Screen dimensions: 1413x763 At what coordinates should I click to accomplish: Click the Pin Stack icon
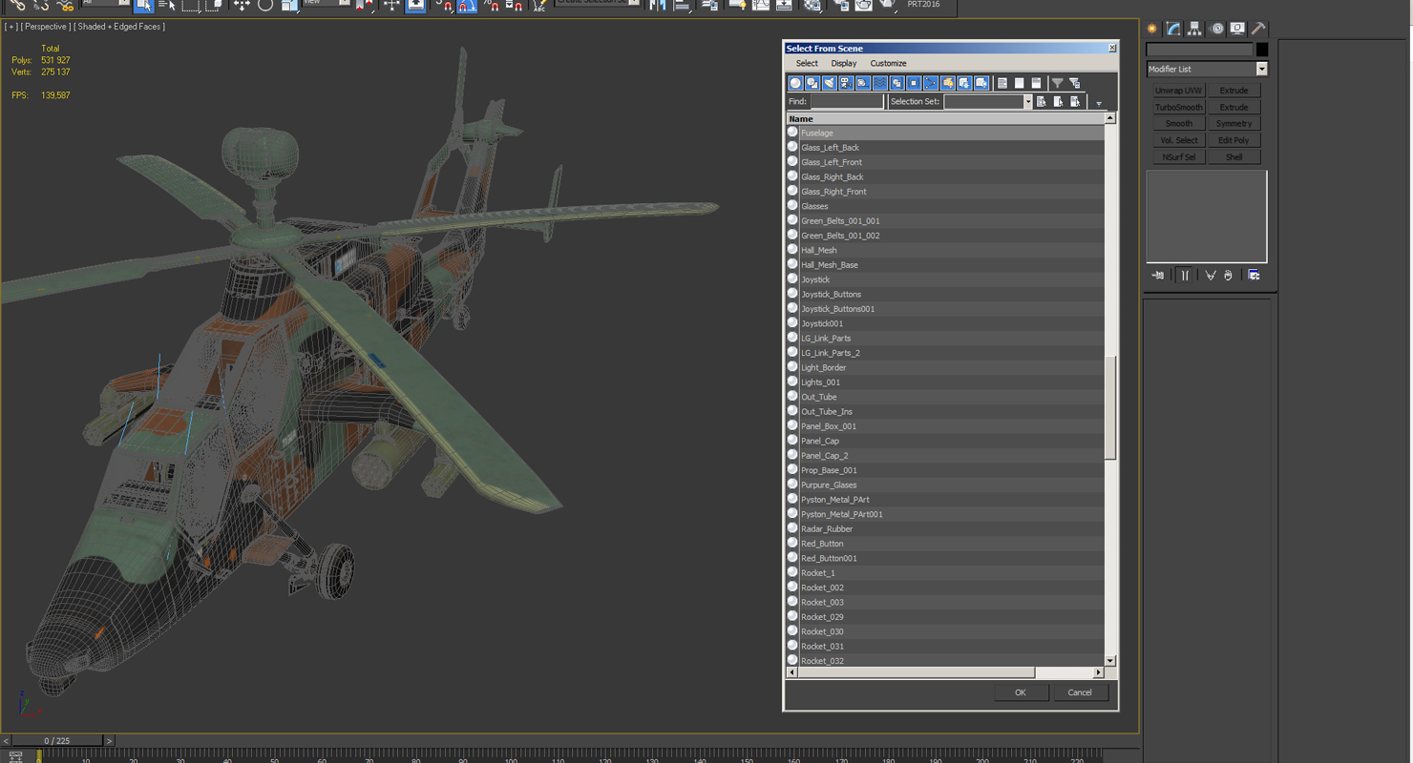point(1158,276)
